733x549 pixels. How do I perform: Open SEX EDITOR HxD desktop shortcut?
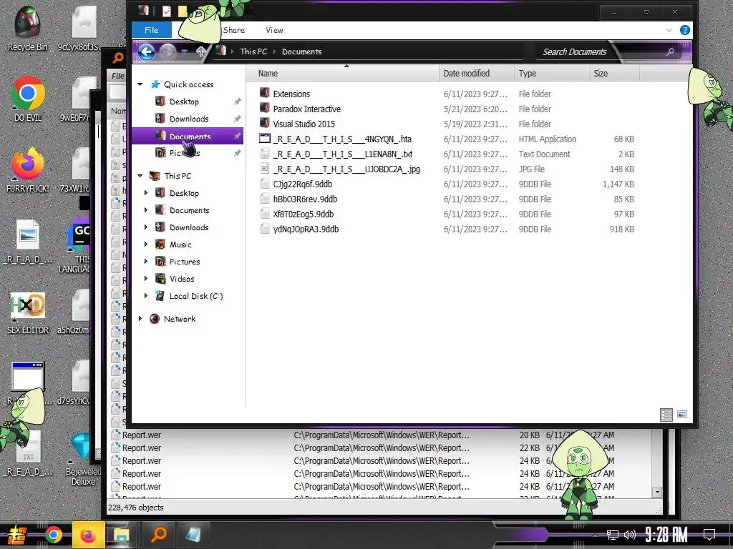[x=28, y=313]
